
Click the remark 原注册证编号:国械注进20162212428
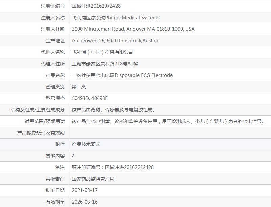[113, 167]
